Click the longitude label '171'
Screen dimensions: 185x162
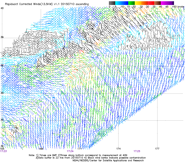79,149
